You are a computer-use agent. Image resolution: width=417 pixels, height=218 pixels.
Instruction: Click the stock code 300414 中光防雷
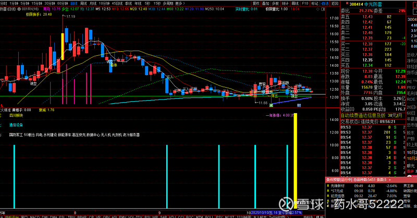coord(366,4)
